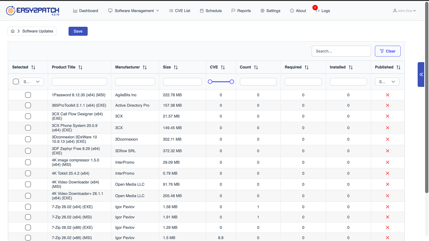Screen dimensions: 429x241
Task: Sort by Size column arrows
Action: pyautogui.click(x=176, y=67)
